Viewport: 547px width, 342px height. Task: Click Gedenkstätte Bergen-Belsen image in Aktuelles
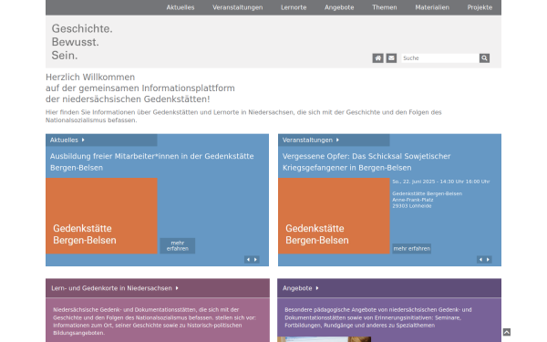coord(101,216)
